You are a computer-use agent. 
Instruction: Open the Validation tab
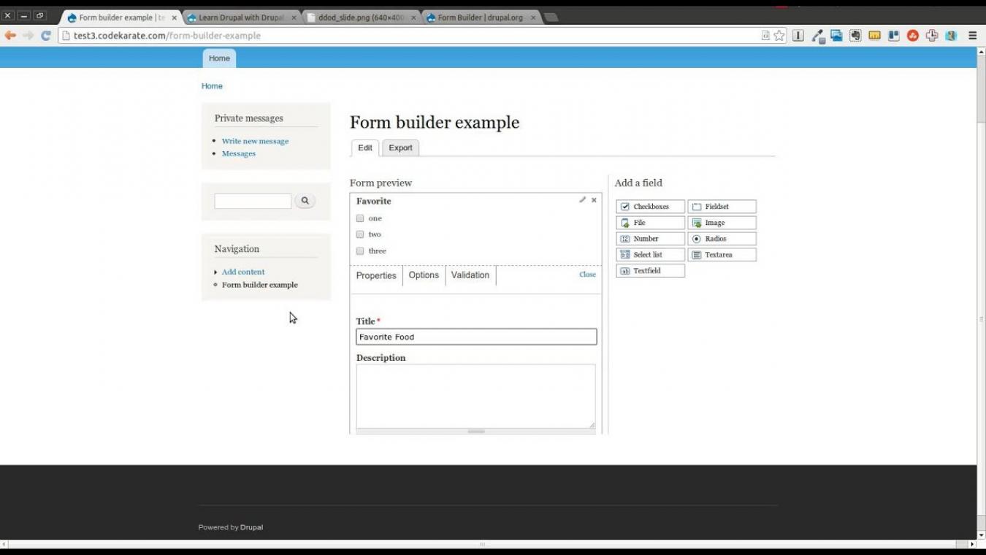click(470, 275)
